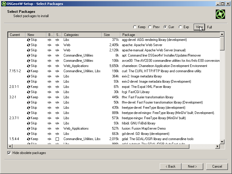Click the 663k size of gd-devel
Image resolution: width=232 pixels, height=174 pixels.
pyautogui.click(x=115, y=134)
